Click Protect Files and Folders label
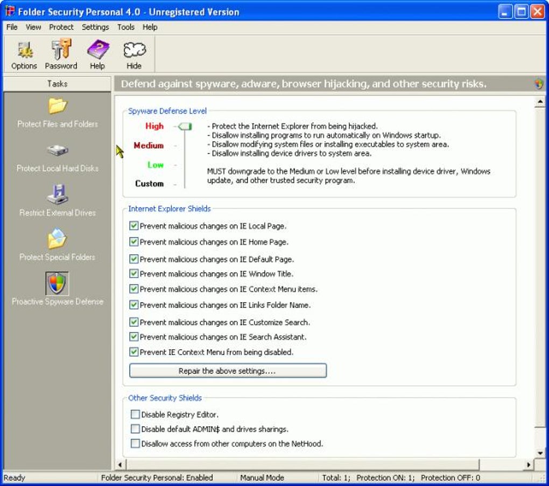The image size is (549, 486). click(58, 124)
